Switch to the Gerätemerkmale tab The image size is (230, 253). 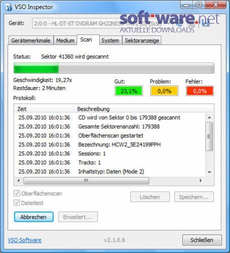tap(31, 40)
